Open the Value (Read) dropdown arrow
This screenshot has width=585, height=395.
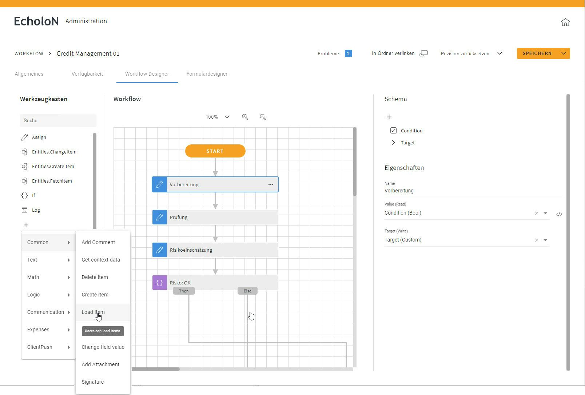[x=545, y=213]
